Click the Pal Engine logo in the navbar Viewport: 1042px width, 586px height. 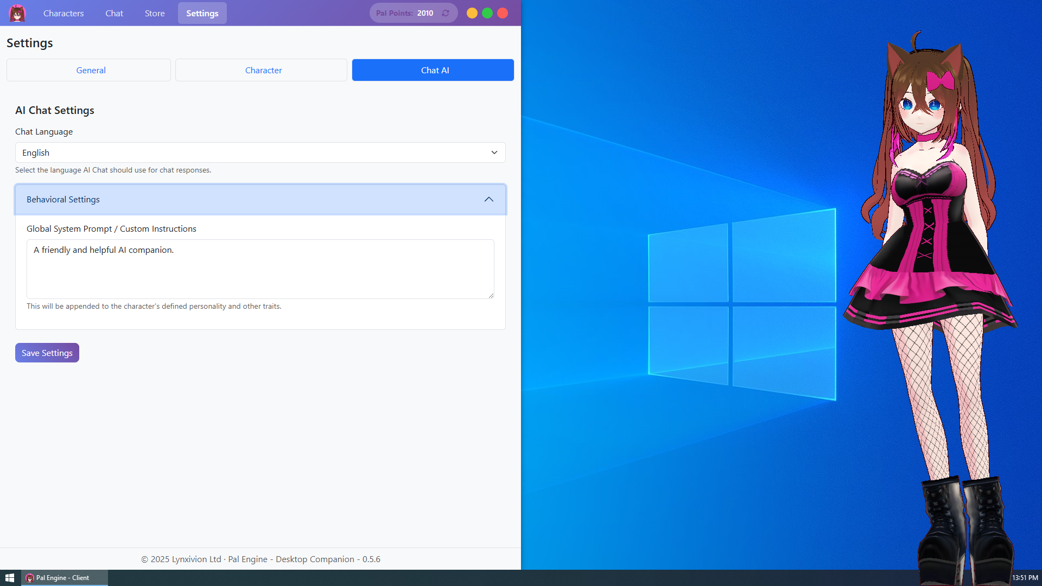click(17, 12)
